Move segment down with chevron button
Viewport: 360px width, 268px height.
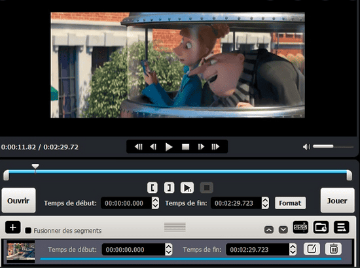283,229
